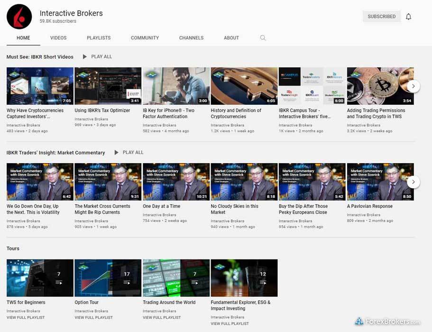Click playlist icon on Trading Around the World thumbnail
The image size is (432, 332).
coord(195,282)
